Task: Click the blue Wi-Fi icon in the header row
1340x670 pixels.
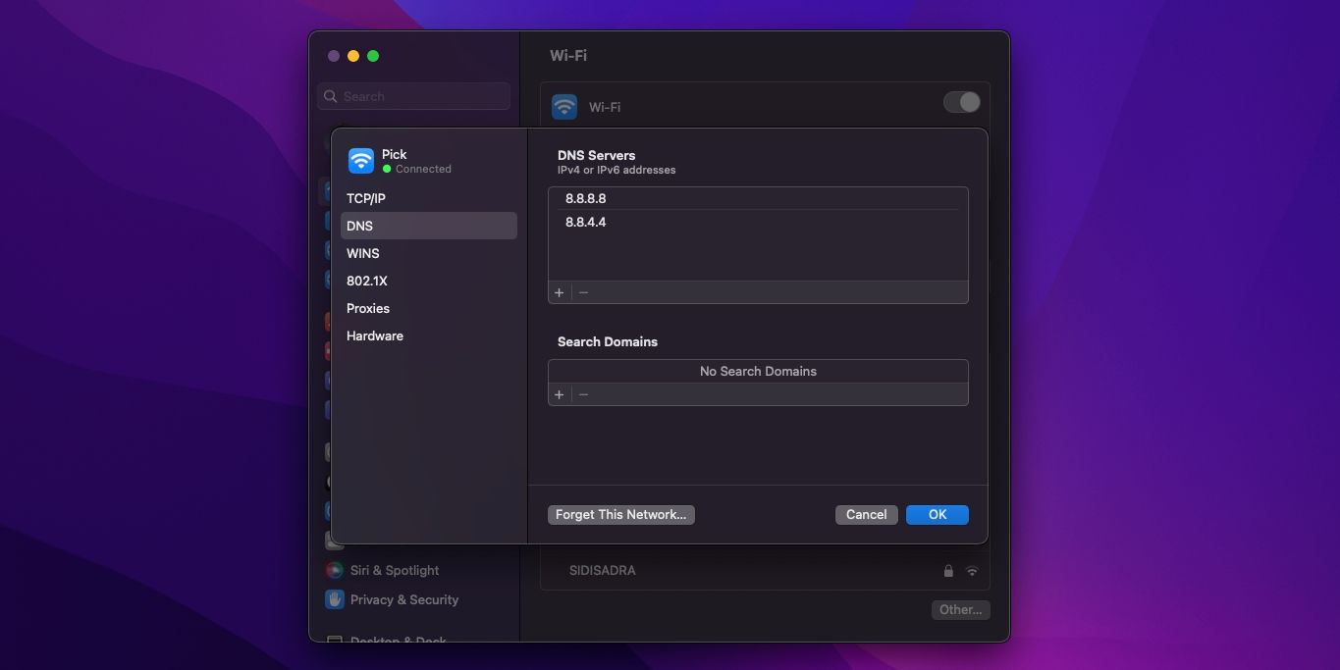Action: [563, 106]
